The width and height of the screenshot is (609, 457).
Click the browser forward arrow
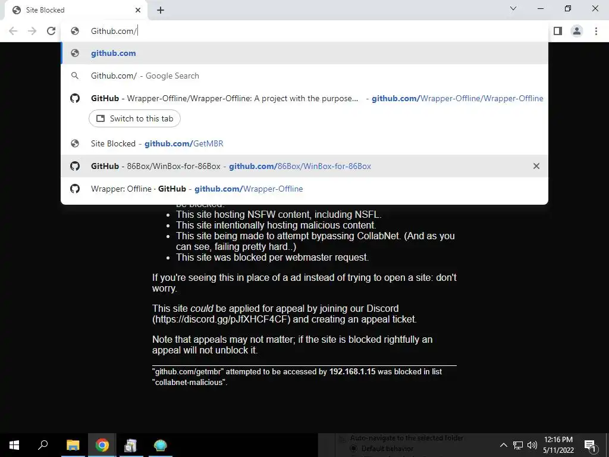point(32,31)
